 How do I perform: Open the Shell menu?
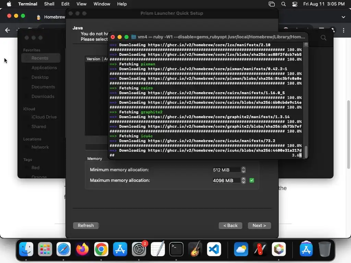(x=49, y=4)
